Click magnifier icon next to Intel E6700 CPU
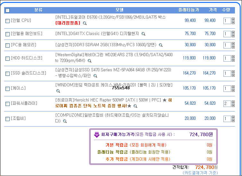Viewport: 242px width, 176px height. click(85, 23)
